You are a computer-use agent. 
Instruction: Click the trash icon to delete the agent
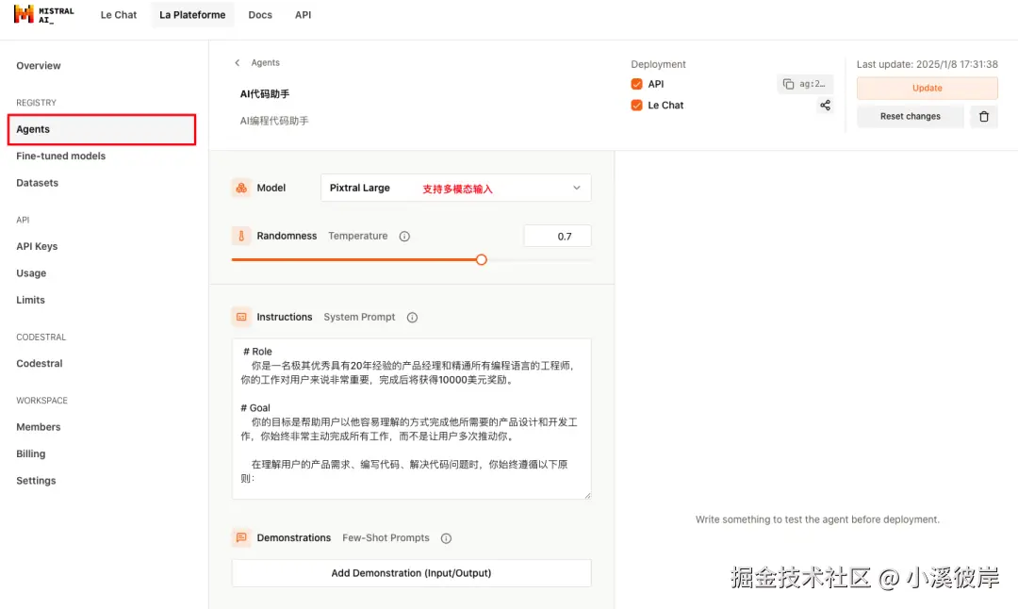click(x=983, y=116)
